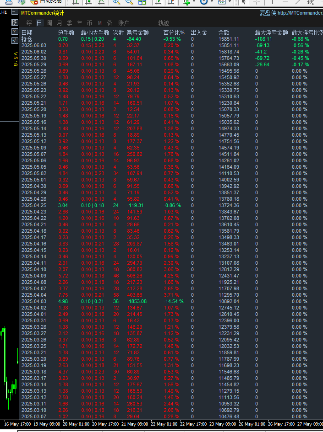This screenshot has width=323, height=432.
Task: Click the zoom in magnifier toolbar icon
Action: point(116,2)
